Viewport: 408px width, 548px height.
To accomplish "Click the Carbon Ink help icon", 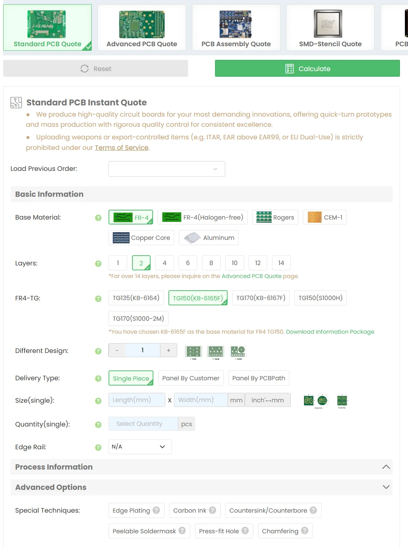I will click(x=213, y=510).
